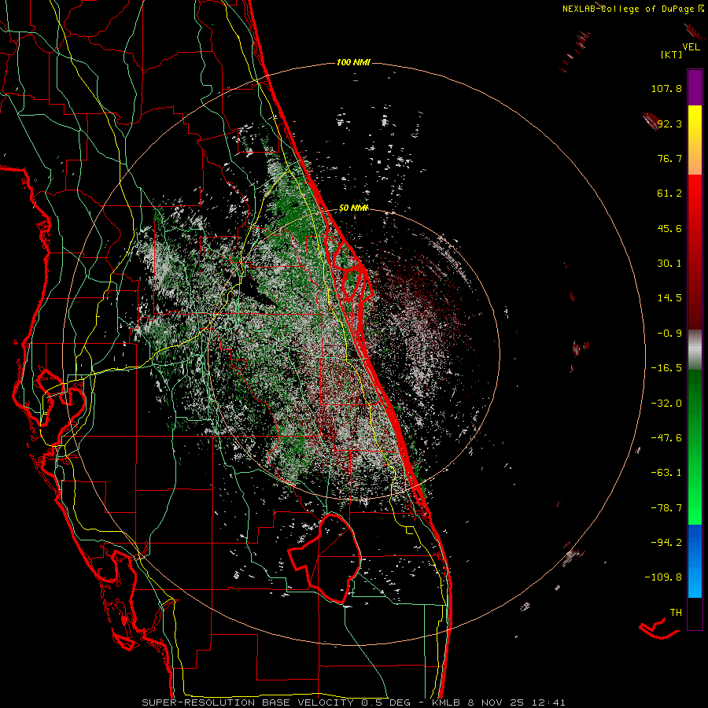
Task: Click the -78.7 velocity scale value
Action: [x=666, y=508]
